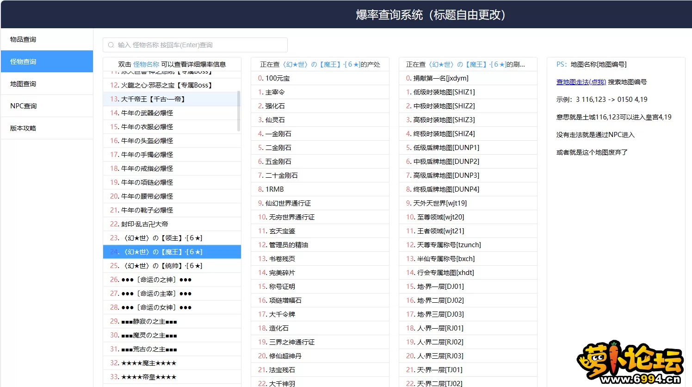This screenshot has width=692, height=387.
Task: Click map entry 低级盾牌地图[DUNP1]
Action: point(468,148)
